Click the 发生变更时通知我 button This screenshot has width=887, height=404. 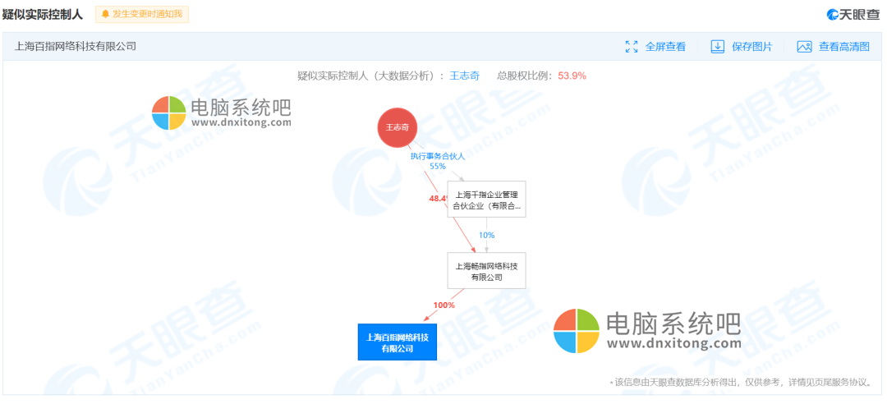point(141,14)
